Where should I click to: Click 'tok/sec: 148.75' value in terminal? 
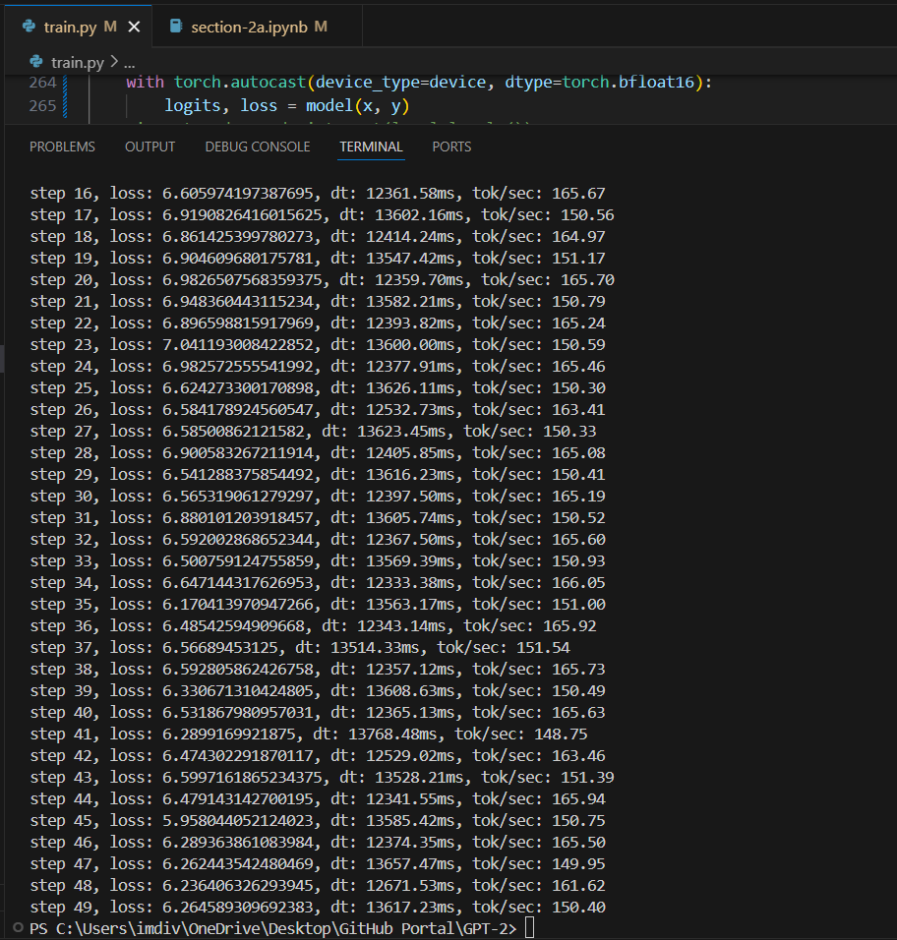521,734
